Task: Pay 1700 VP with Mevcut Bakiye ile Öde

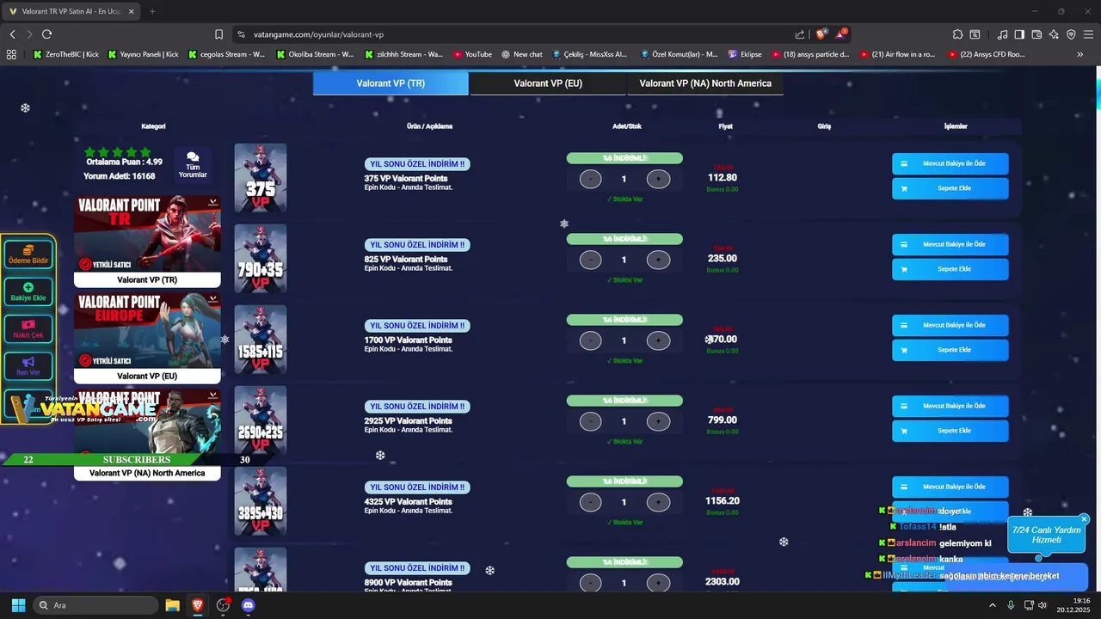Action: (950, 325)
